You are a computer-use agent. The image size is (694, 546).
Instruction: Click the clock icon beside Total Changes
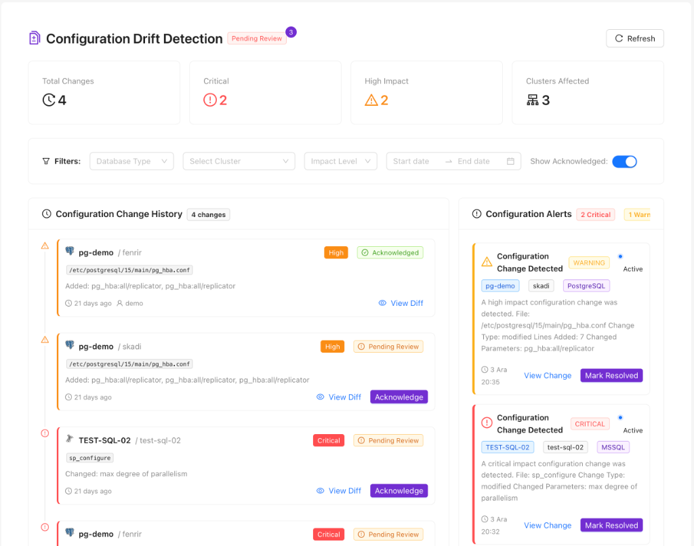click(x=49, y=99)
